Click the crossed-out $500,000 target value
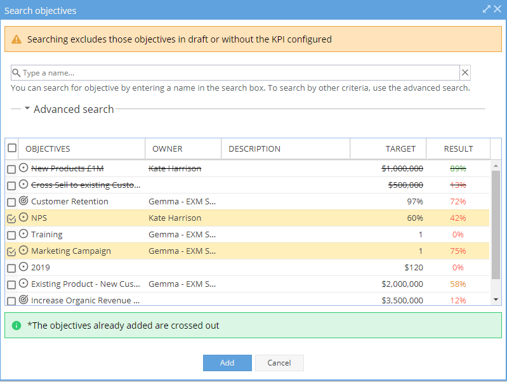The image size is (507, 382). [405, 185]
